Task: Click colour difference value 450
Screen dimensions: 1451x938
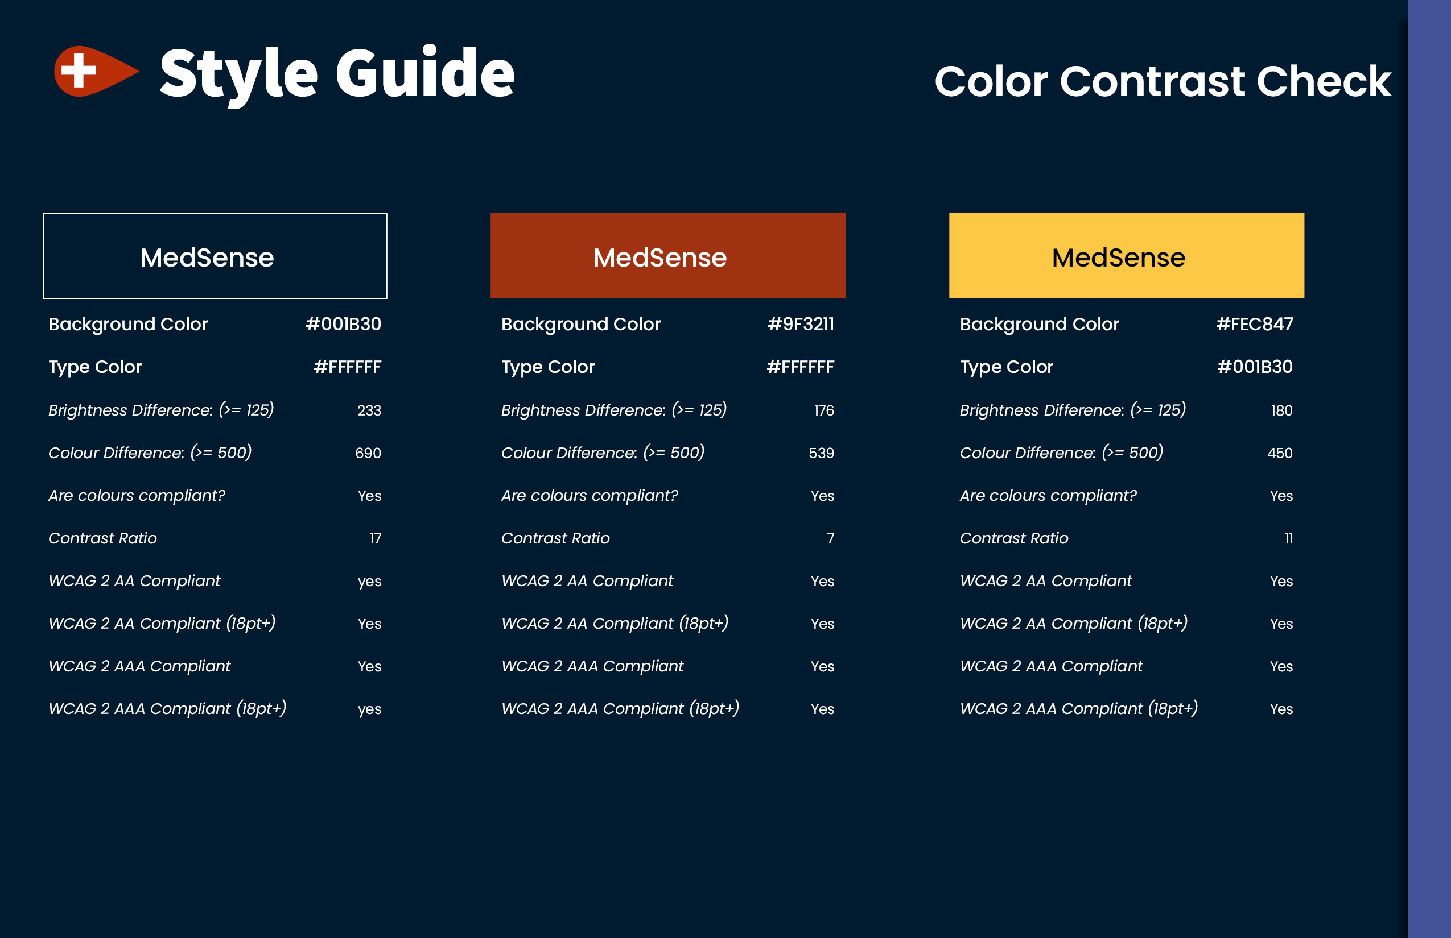Action: [x=1280, y=453]
